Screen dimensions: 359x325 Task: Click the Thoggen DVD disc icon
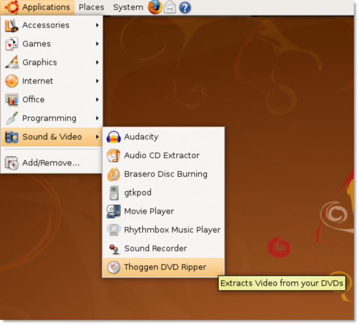coord(114,267)
